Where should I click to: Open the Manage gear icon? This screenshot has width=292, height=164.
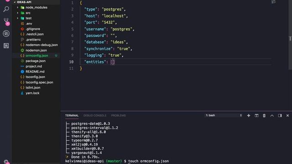coord(6,161)
